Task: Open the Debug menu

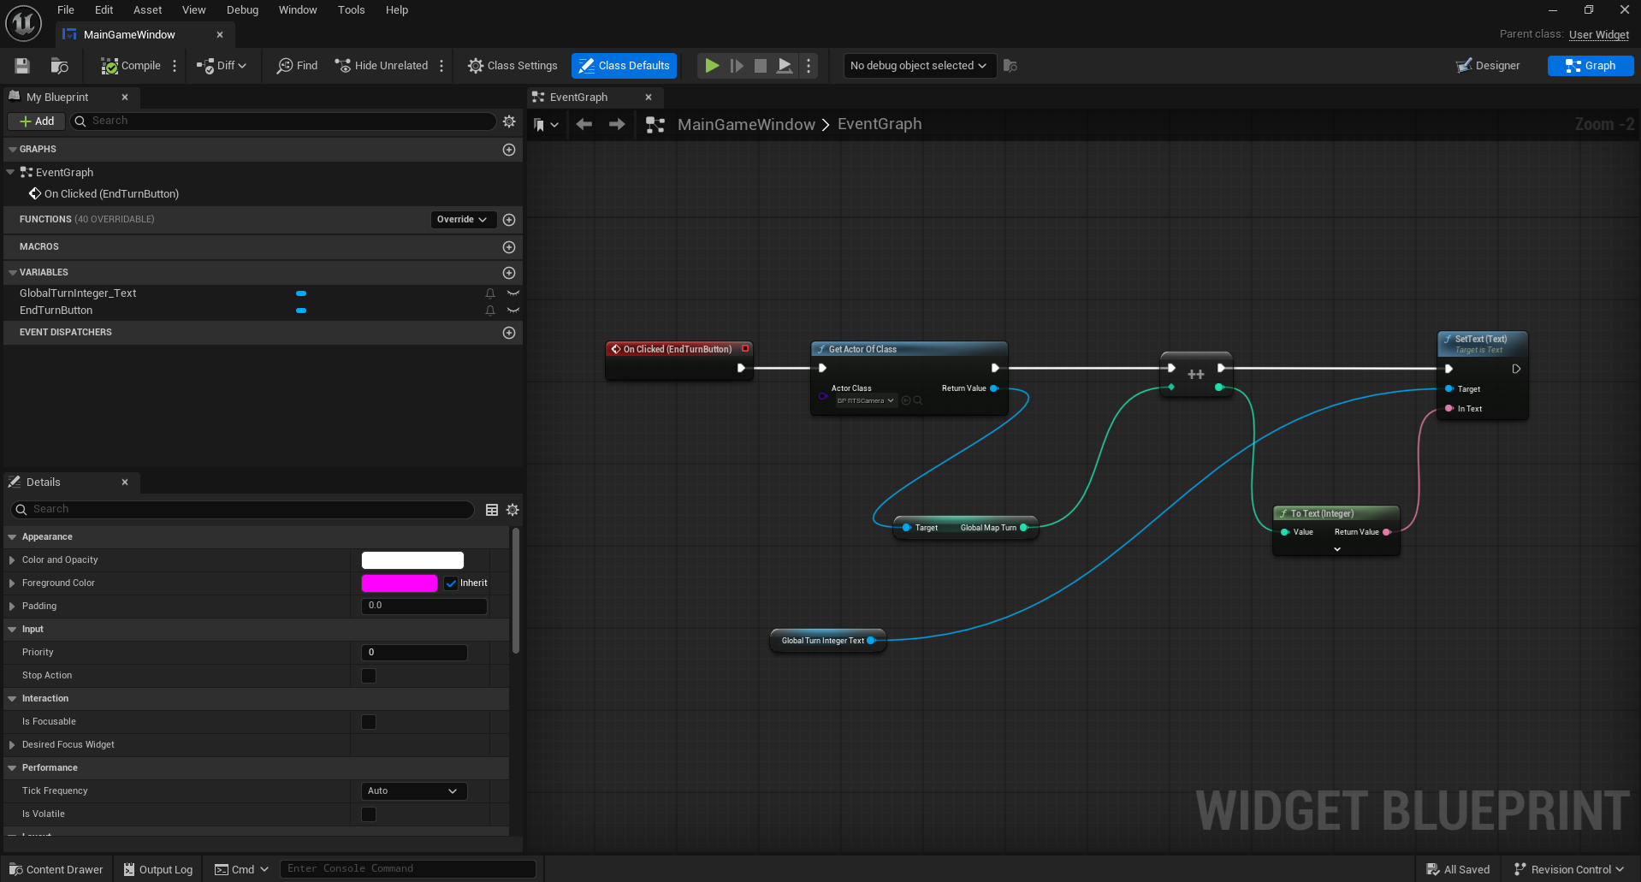Action: [x=242, y=10]
